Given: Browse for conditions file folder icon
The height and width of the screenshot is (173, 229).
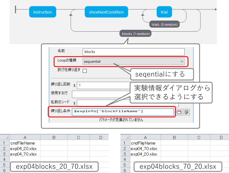Looking at the screenshot, I should (179, 112).
